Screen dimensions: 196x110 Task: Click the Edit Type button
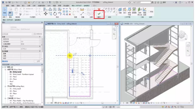click(38, 34)
